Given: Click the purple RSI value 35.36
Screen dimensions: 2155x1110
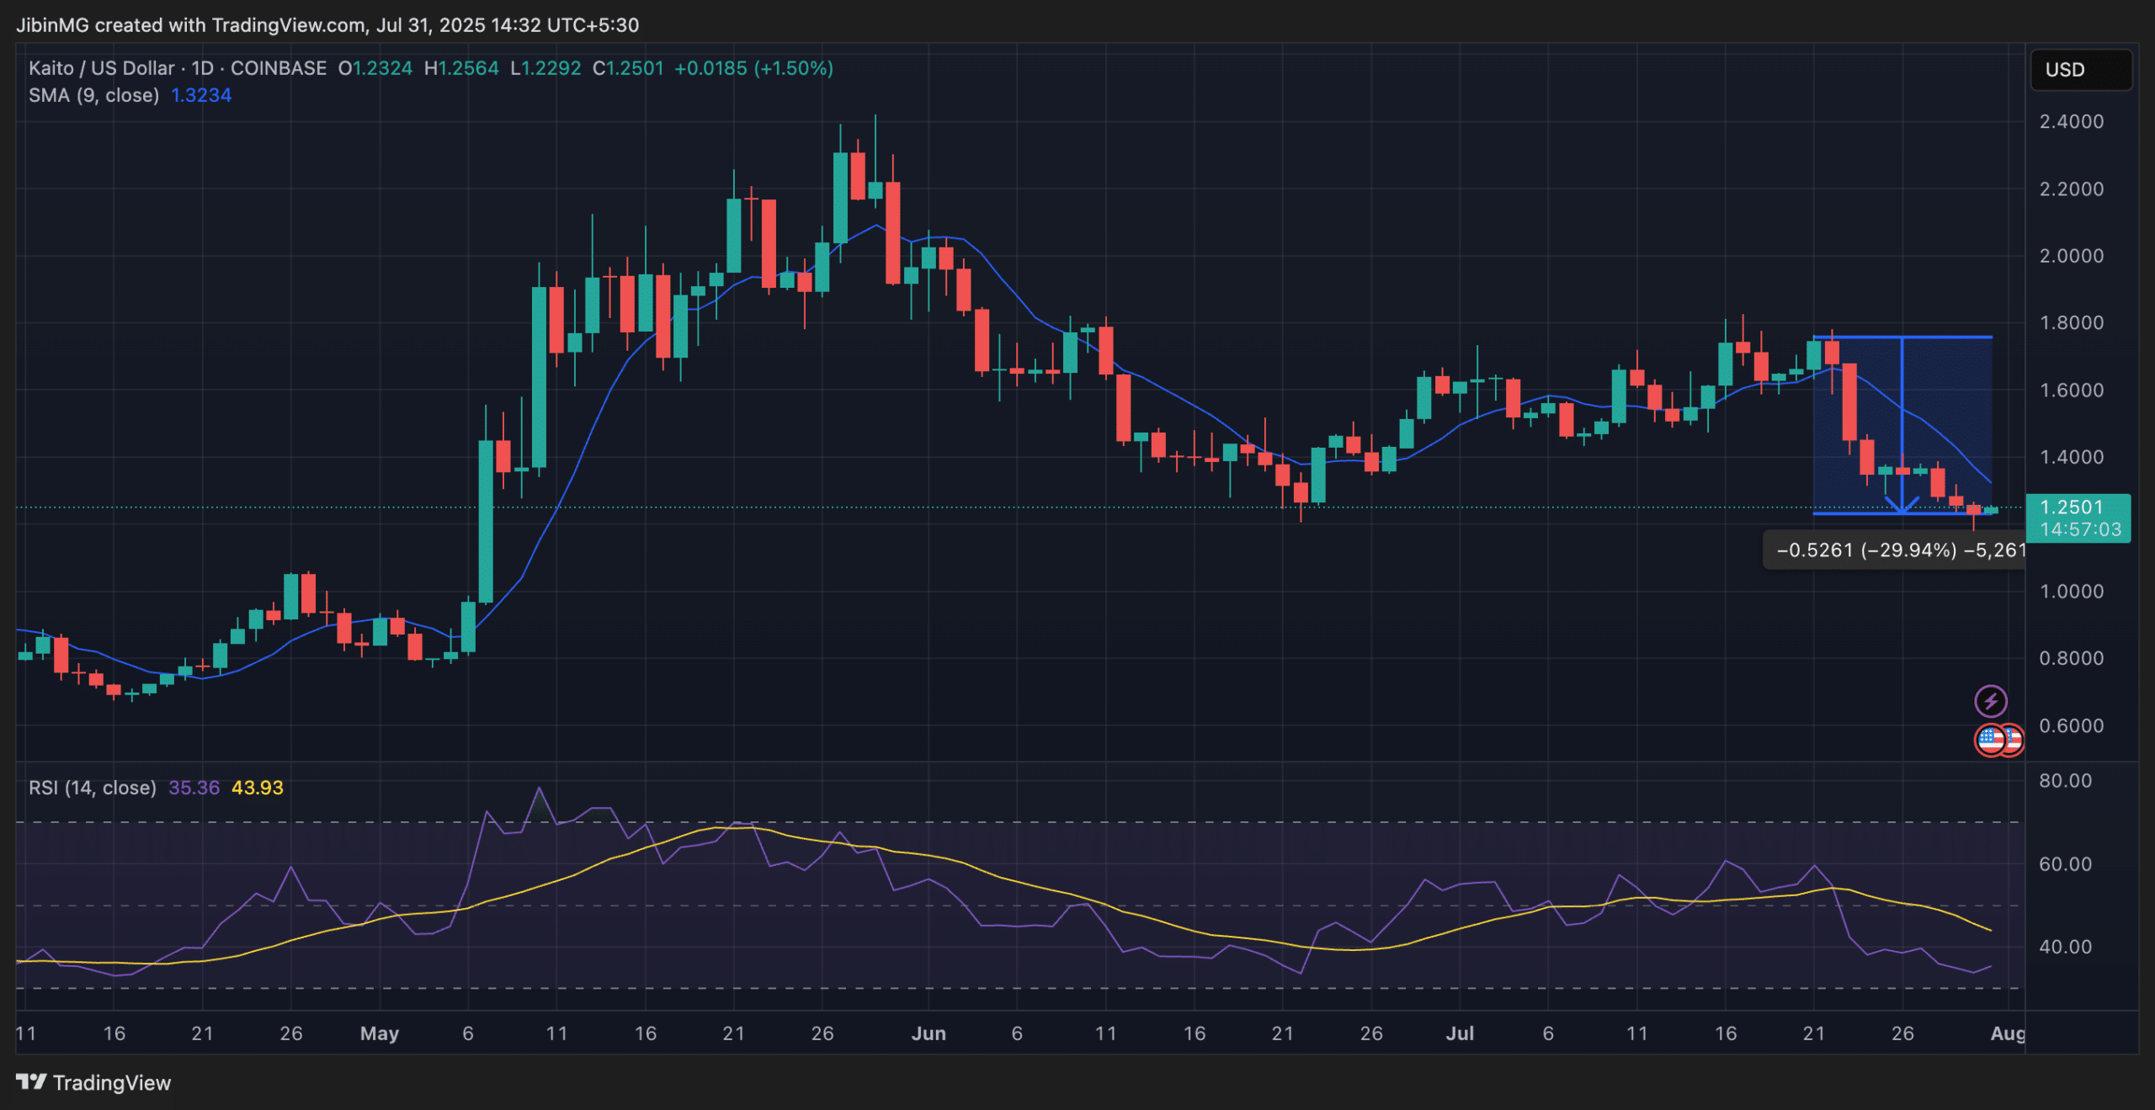Looking at the screenshot, I should [194, 788].
